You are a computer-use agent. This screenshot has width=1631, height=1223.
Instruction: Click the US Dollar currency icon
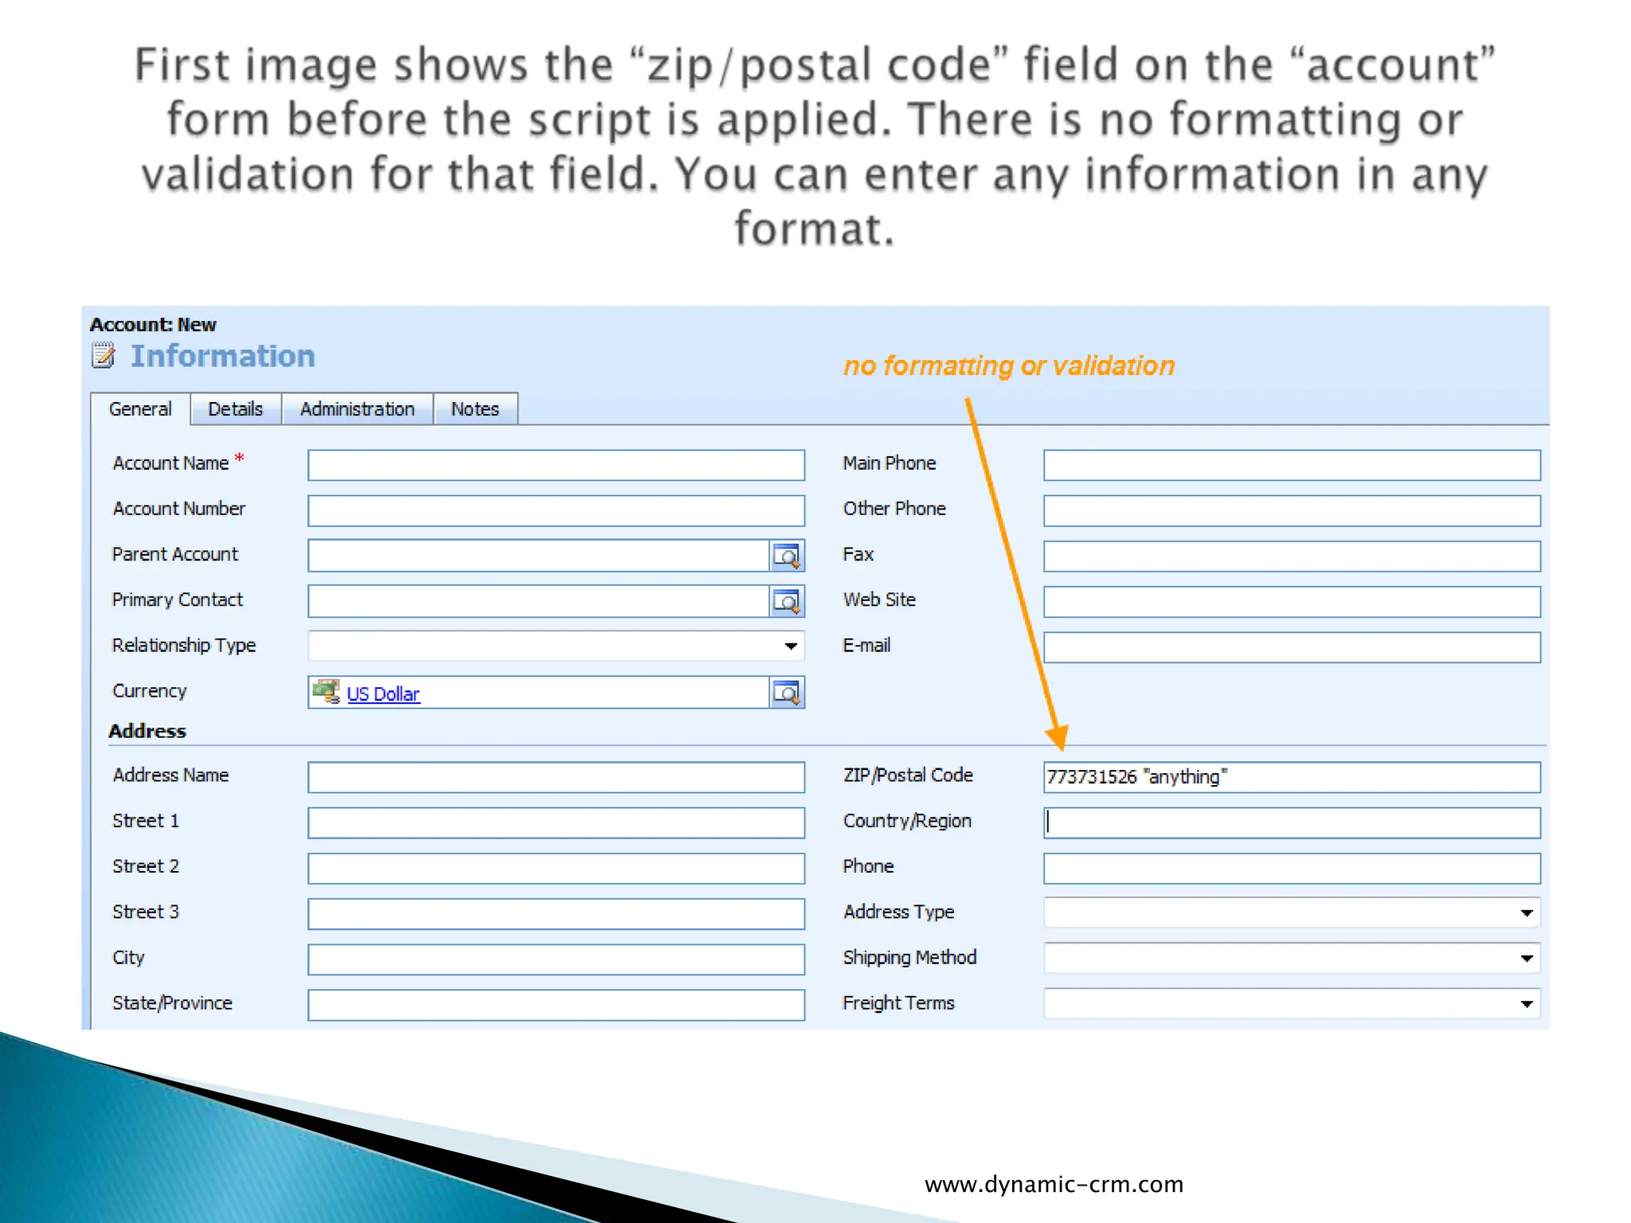(x=326, y=692)
